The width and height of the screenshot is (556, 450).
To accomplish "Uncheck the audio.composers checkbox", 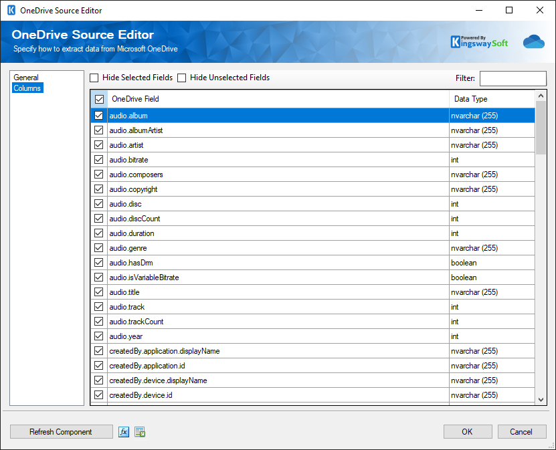I will (99, 175).
